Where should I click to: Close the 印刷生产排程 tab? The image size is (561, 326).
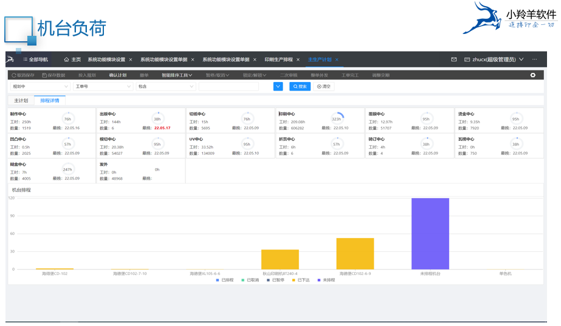point(298,59)
